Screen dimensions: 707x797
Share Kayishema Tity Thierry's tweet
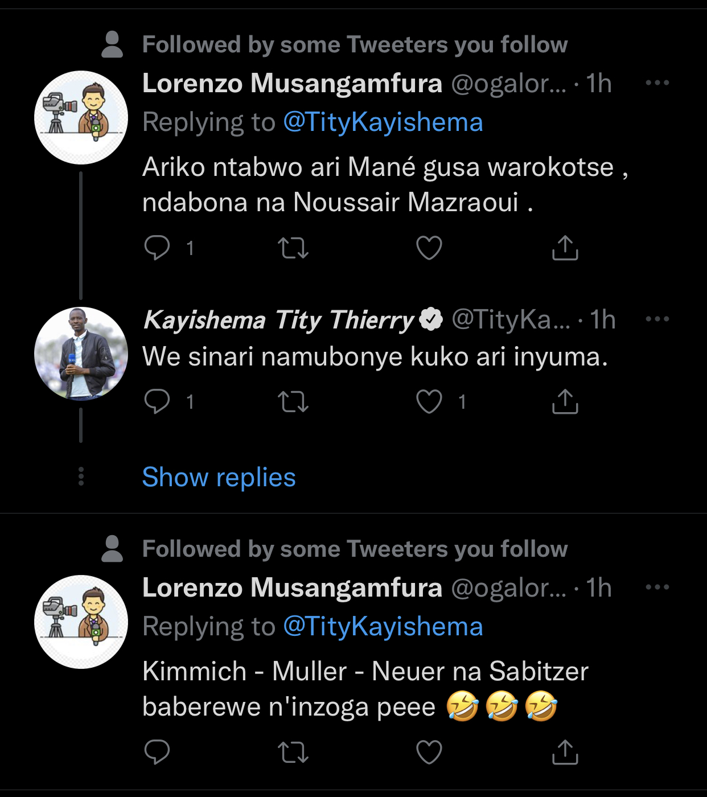(565, 401)
